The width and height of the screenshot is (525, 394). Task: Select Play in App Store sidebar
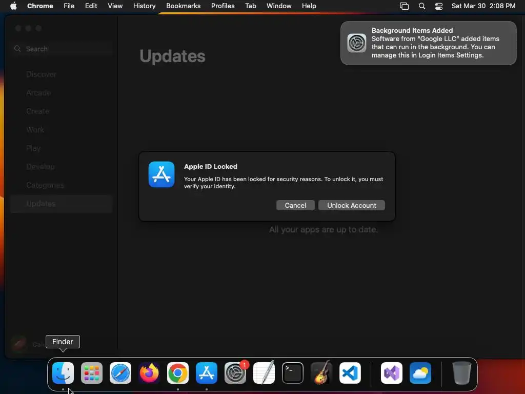tap(62, 148)
